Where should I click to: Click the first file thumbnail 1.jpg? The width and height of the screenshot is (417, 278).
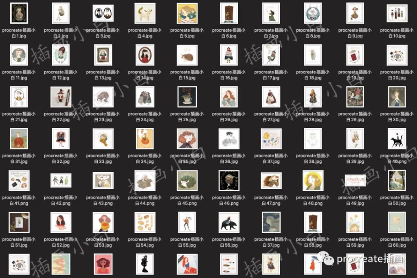point(19,13)
